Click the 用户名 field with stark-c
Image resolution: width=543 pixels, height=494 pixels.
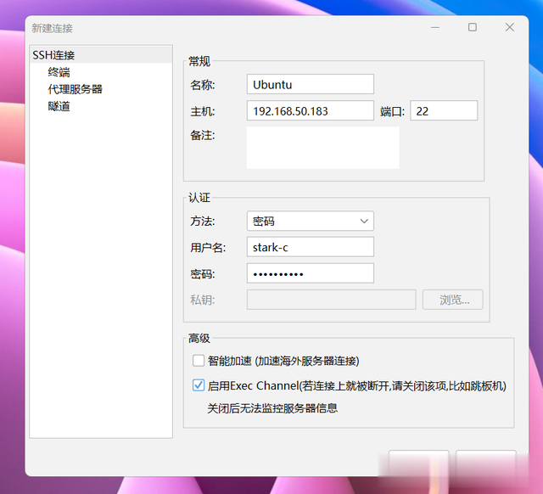(311, 247)
